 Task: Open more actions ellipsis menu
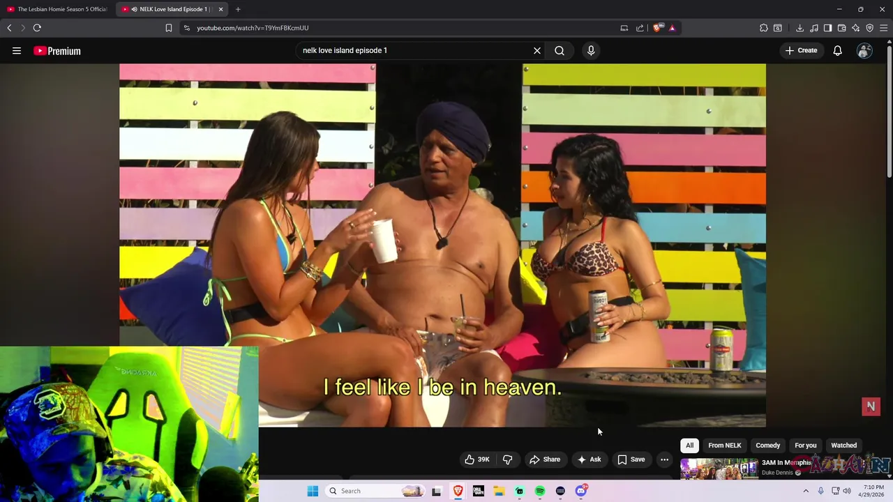point(664,459)
